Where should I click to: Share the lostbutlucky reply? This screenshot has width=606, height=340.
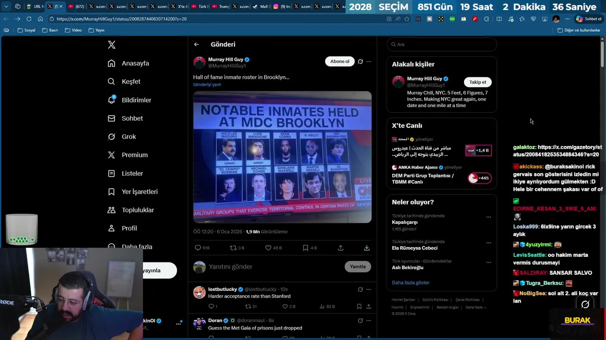[x=368, y=306]
